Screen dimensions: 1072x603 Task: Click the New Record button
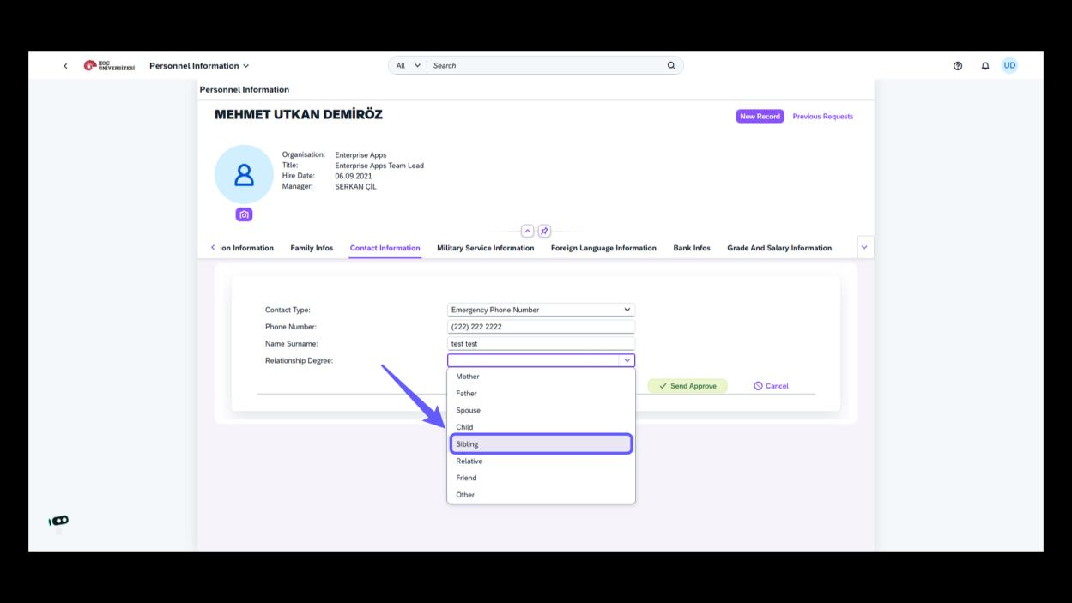[x=760, y=116]
